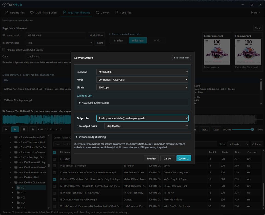
Task: Click the Play button in player
Action: 15,129
